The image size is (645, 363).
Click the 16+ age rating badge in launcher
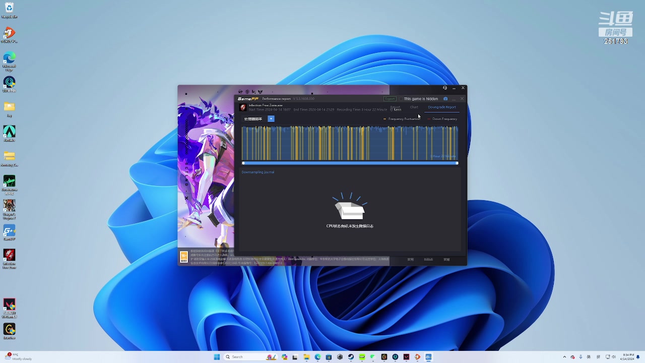184,257
